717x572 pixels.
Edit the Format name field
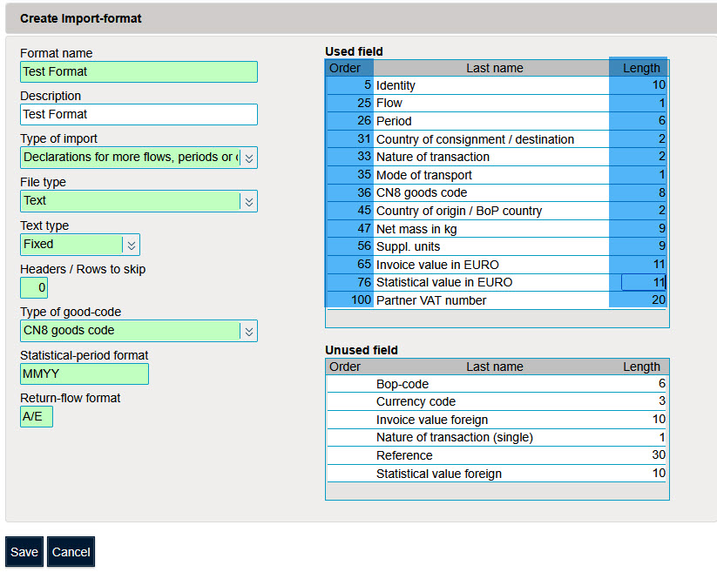(139, 71)
